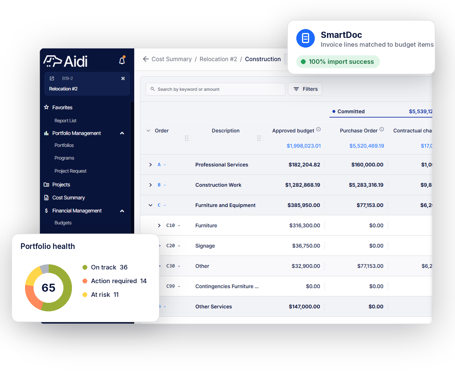
Task: Collapse the Financial Management menu section
Action: click(x=122, y=211)
